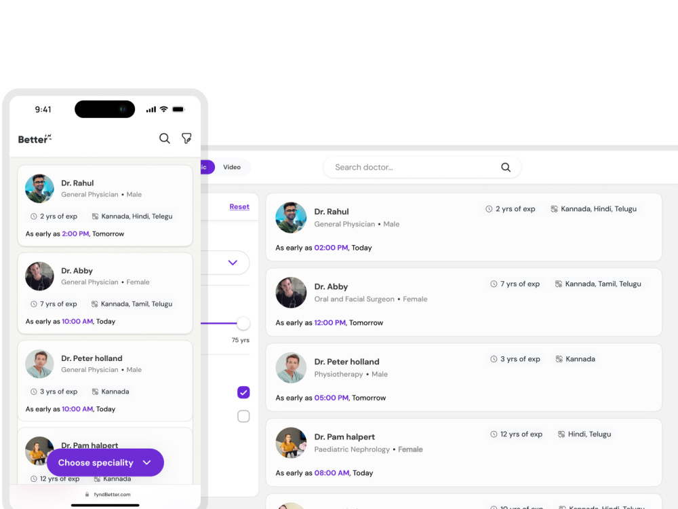Select 12:00 PM slot for Dr. Abby
The width and height of the screenshot is (678, 509).
tap(330, 323)
